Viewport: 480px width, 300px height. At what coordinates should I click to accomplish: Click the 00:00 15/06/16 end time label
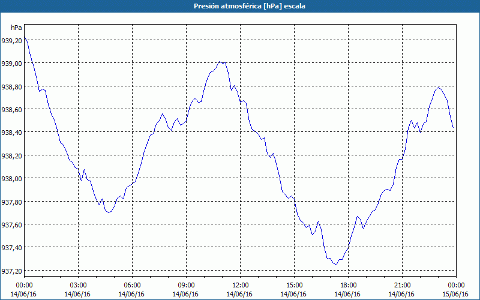(x=456, y=289)
